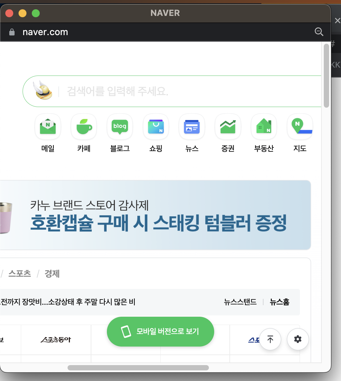Viewport: 341px width, 381px height.
Task: Click the 메일 label text
Action: click(x=48, y=148)
